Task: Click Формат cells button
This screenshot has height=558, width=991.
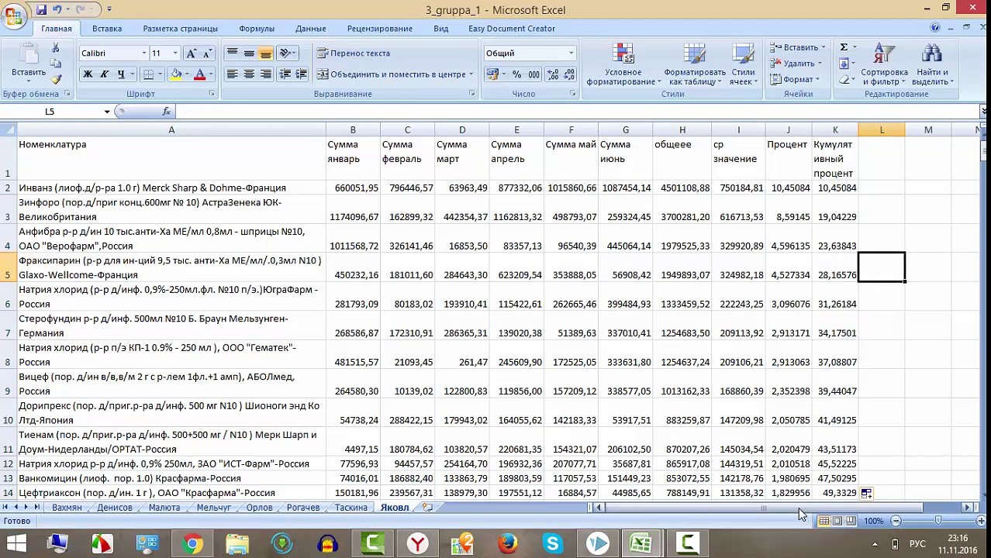Action: coord(795,79)
